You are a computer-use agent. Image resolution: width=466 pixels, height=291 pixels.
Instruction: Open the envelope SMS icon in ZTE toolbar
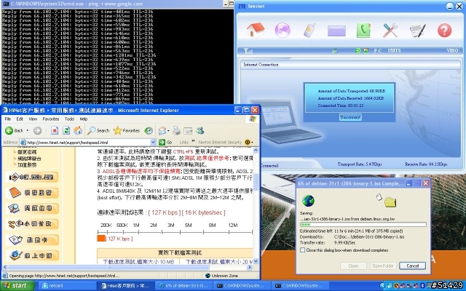336,31
